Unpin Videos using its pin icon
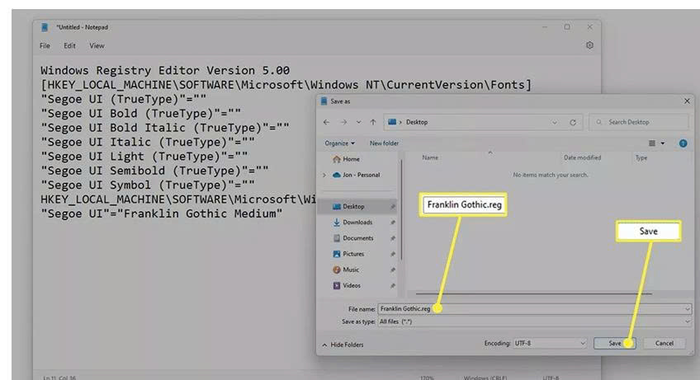The image size is (700, 380). [x=392, y=285]
